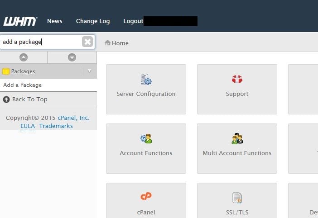Click the WHM logo
The width and height of the screenshot is (318, 218).
coord(20,21)
